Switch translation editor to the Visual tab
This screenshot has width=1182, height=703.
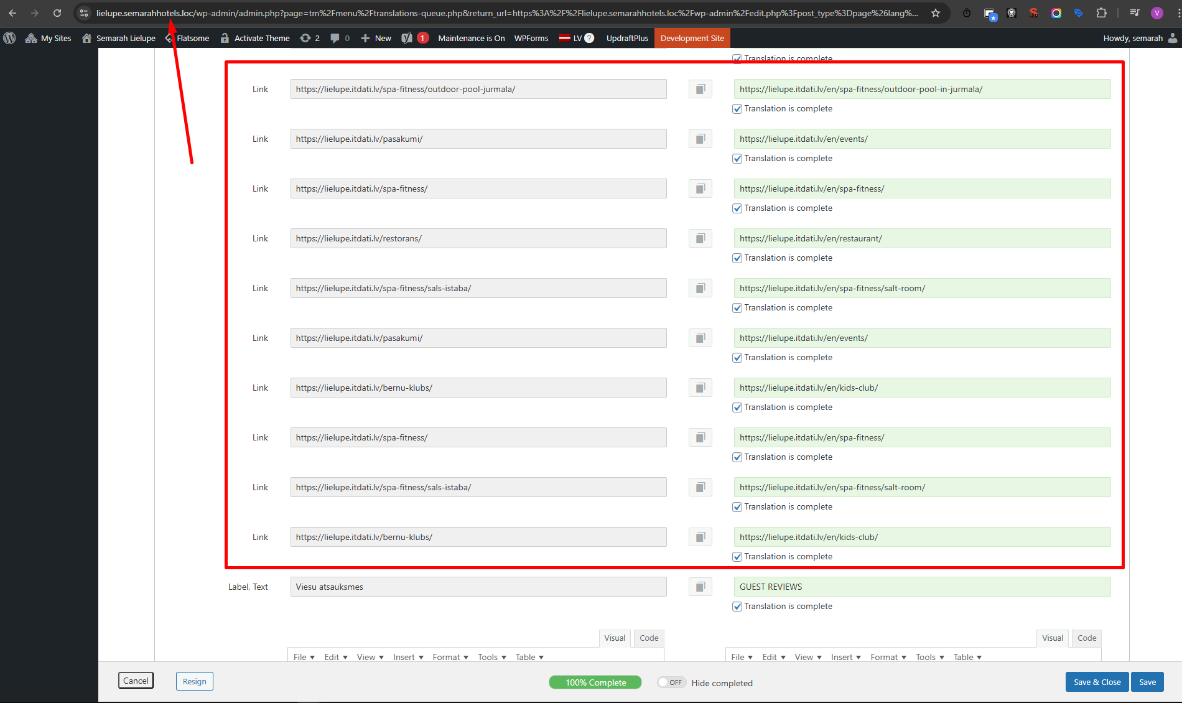1053,638
